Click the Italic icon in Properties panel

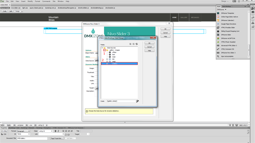(x=58, y=131)
